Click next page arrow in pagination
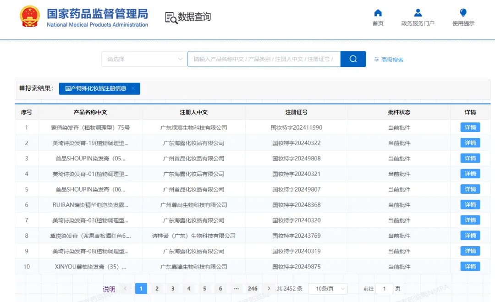Screen dimensions: 495x302 pos(269,288)
